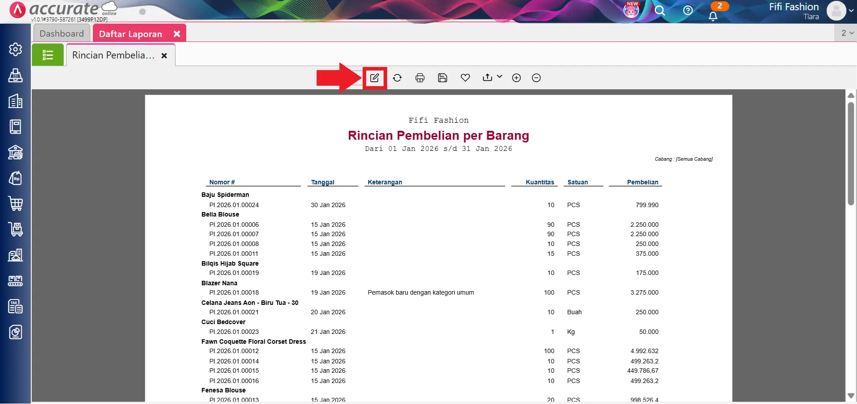The width and height of the screenshot is (857, 404).
Task: Open the fixed assets icon in sidebar
Action: point(16,255)
